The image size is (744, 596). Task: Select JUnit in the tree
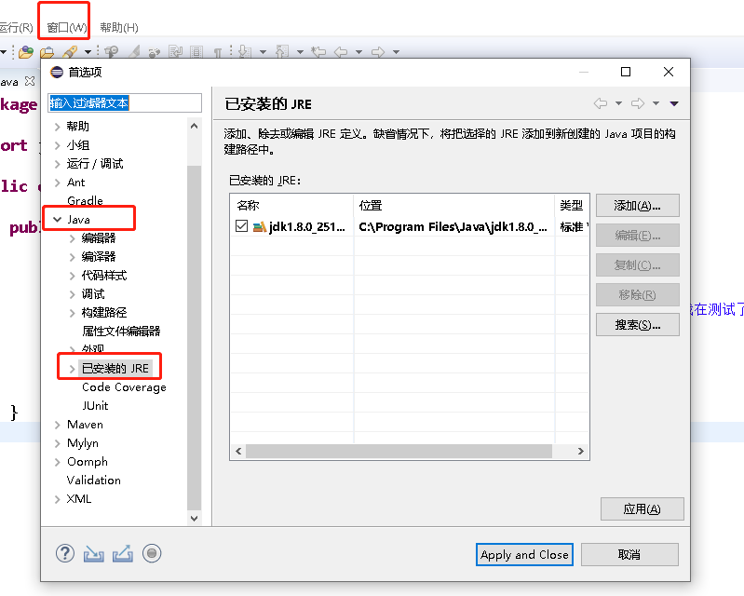(95, 406)
